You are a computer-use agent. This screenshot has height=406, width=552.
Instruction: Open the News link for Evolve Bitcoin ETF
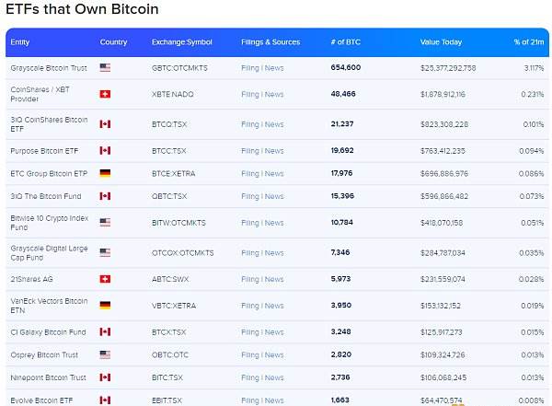[x=274, y=400]
